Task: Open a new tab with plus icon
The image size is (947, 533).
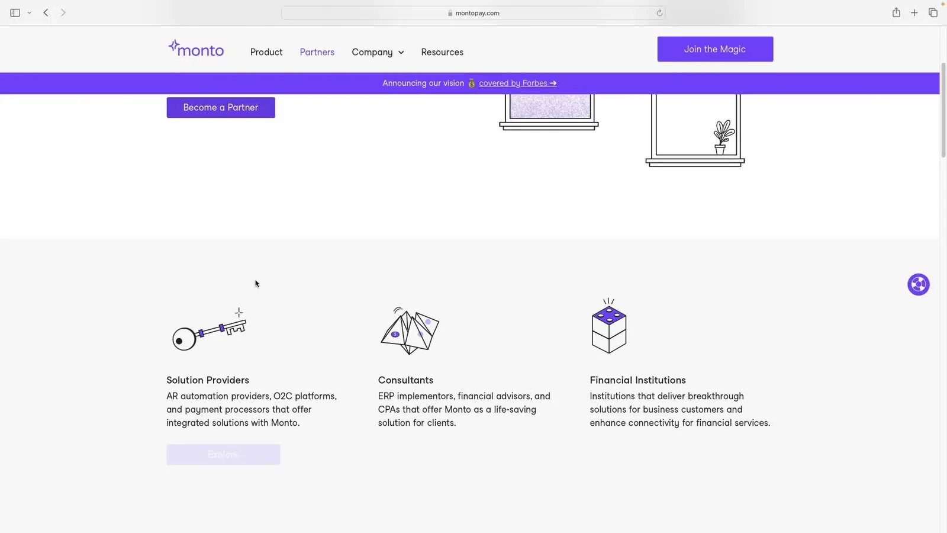Action: coord(914,12)
